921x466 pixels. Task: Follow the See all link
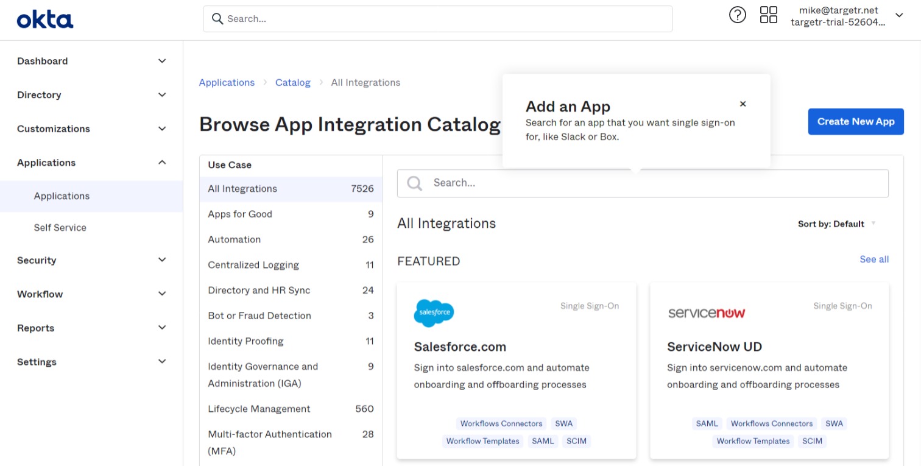coord(874,259)
